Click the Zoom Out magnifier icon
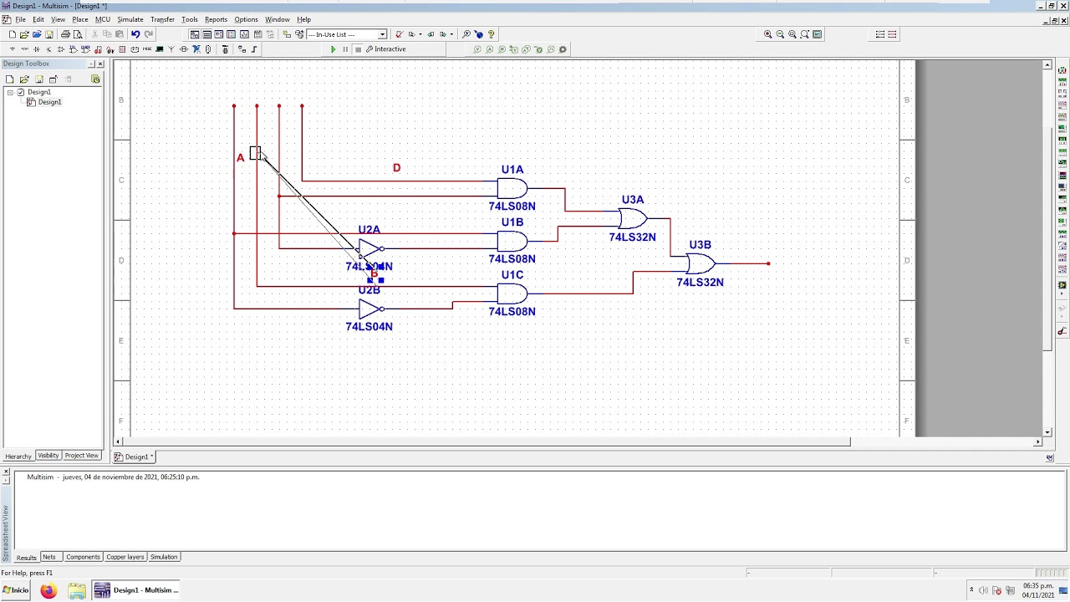Screen dimensions: 1070x602 780,34
